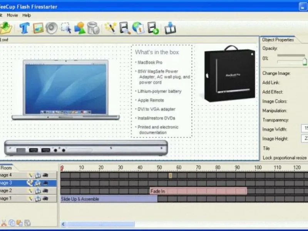
Task: Click the timeline horizontal scrollbar thumb
Action: (x=100, y=224)
